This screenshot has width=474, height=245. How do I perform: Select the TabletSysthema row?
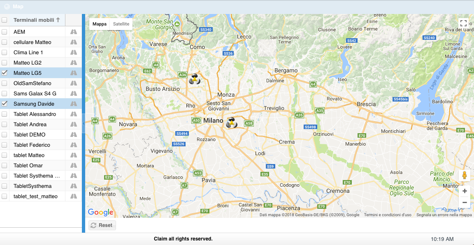click(x=41, y=186)
